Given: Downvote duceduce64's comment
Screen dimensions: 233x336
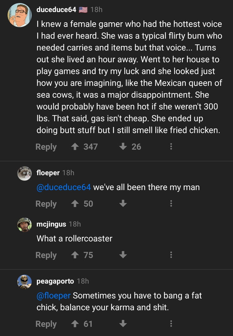Looking at the screenshot, I should click(123, 147).
